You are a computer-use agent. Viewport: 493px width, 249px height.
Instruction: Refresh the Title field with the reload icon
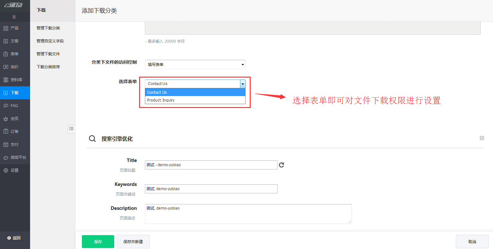coord(281,165)
